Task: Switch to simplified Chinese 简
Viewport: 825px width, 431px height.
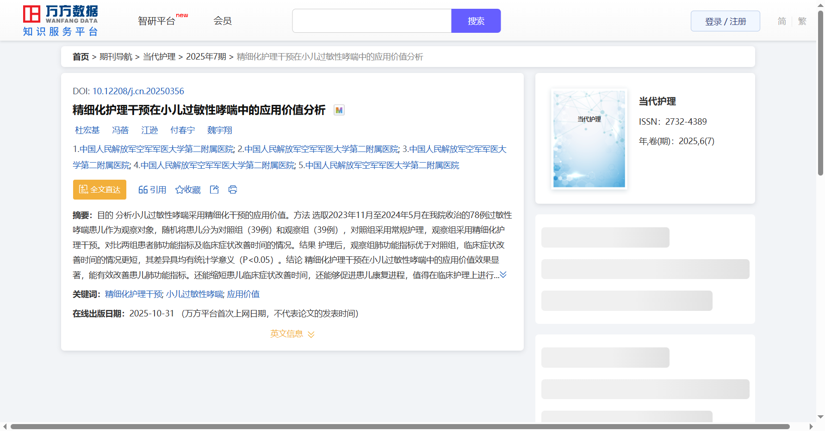Action: click(782, 21)
